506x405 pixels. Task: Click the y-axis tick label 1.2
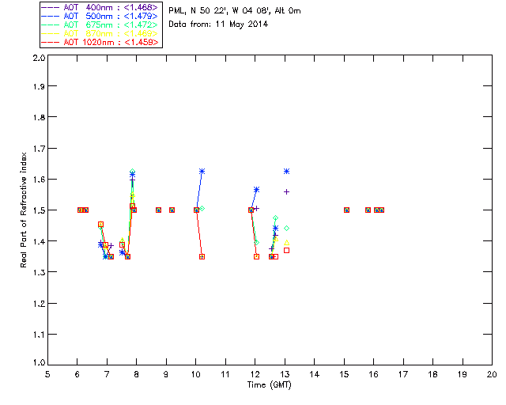39,304
